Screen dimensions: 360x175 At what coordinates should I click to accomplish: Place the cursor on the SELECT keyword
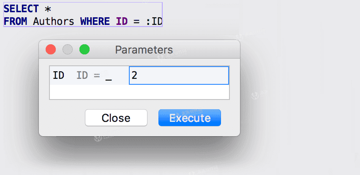21,9
